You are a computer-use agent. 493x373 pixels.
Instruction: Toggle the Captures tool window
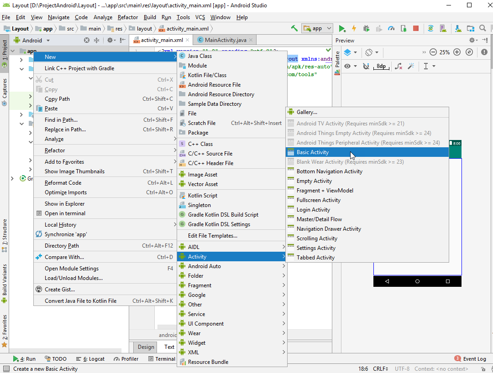tap(5, 92)
